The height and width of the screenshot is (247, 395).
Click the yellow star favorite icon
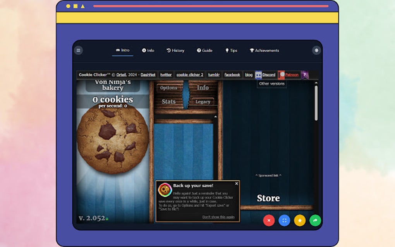tap(300, 220)
